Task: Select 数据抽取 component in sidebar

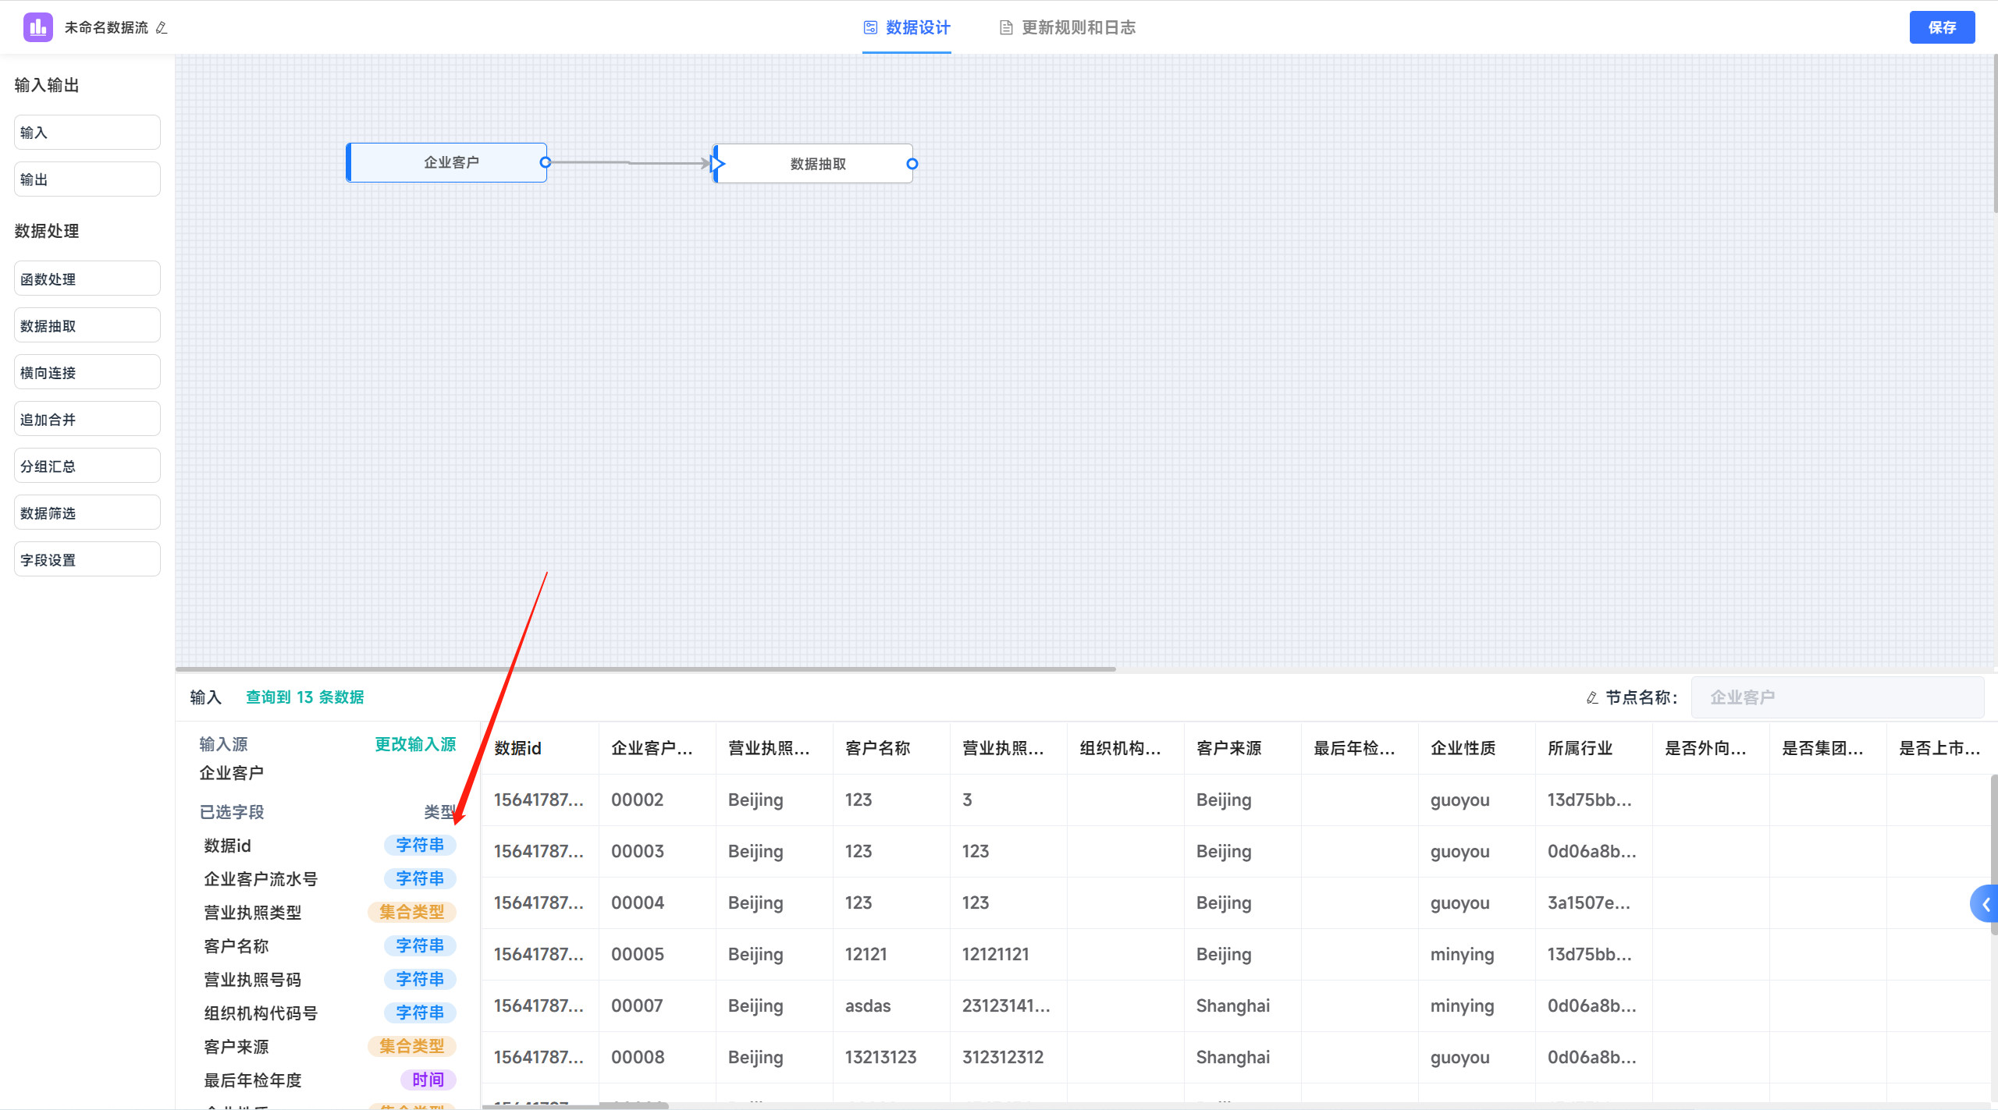Action: (87, 325)
